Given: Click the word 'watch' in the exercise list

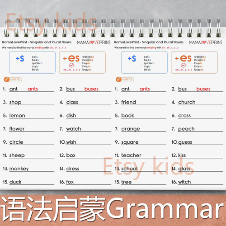Looking at the screenshot, I should [74, 129].
